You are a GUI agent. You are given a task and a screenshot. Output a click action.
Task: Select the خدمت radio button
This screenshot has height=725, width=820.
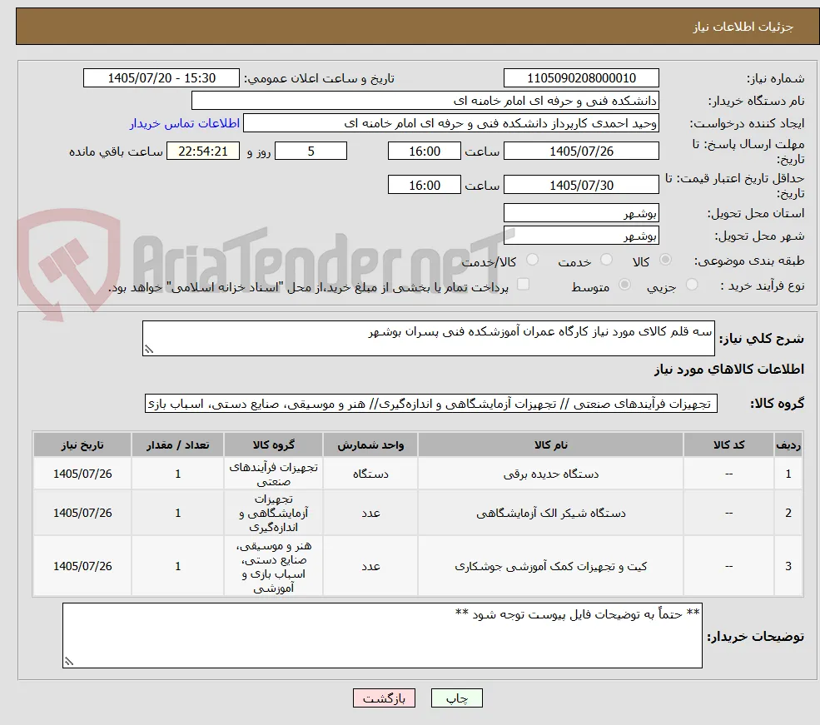tap(607, 260)
